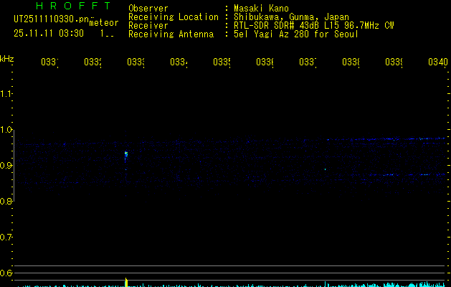Click the meteor label under the filename
This screenshot has width=451, height=287.
(x=104, y=23)
